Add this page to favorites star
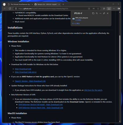 tap(98, 9)
